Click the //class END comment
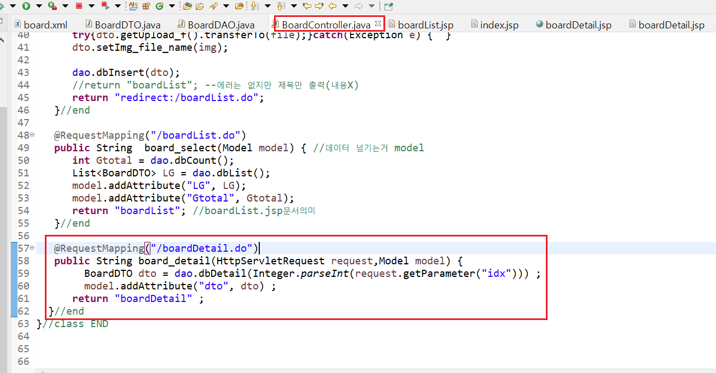The image size is (716, 373). (75, 324)
